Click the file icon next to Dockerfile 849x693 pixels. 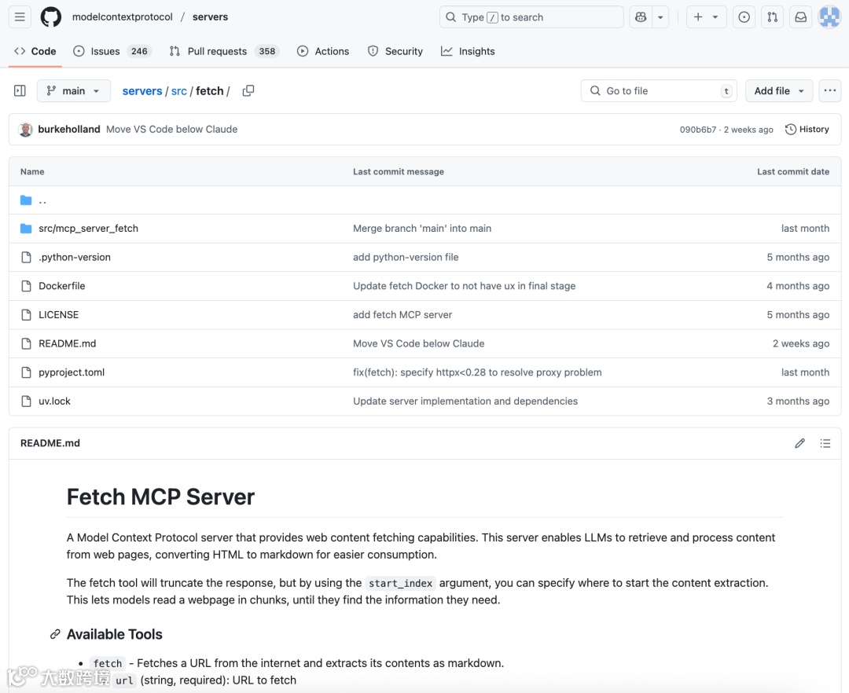pos(26,286)
